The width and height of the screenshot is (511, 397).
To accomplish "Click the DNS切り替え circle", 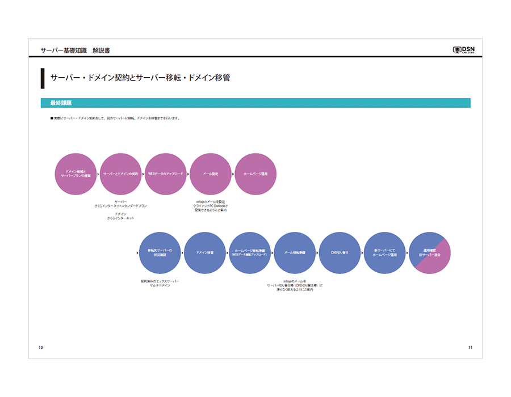I will 340,253.
